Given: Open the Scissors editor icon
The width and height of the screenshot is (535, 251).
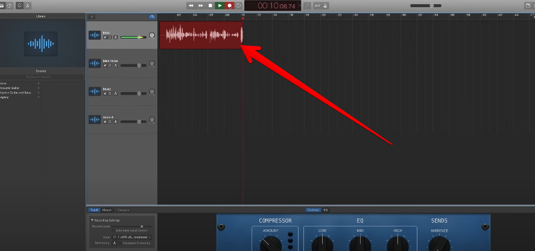Looking at the screenshot, I should [28, 5].
